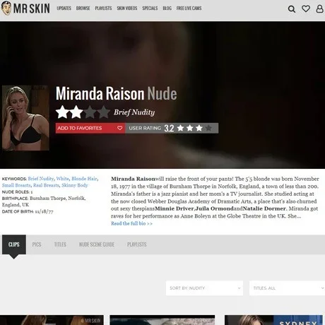Open the Minnie Driver link in bio
This screenshot has width=325, height=325.
[174, 208]
